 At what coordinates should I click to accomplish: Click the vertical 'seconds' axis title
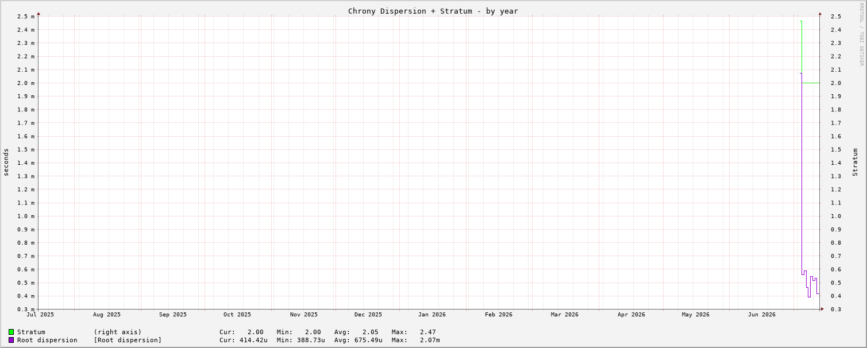6,163
